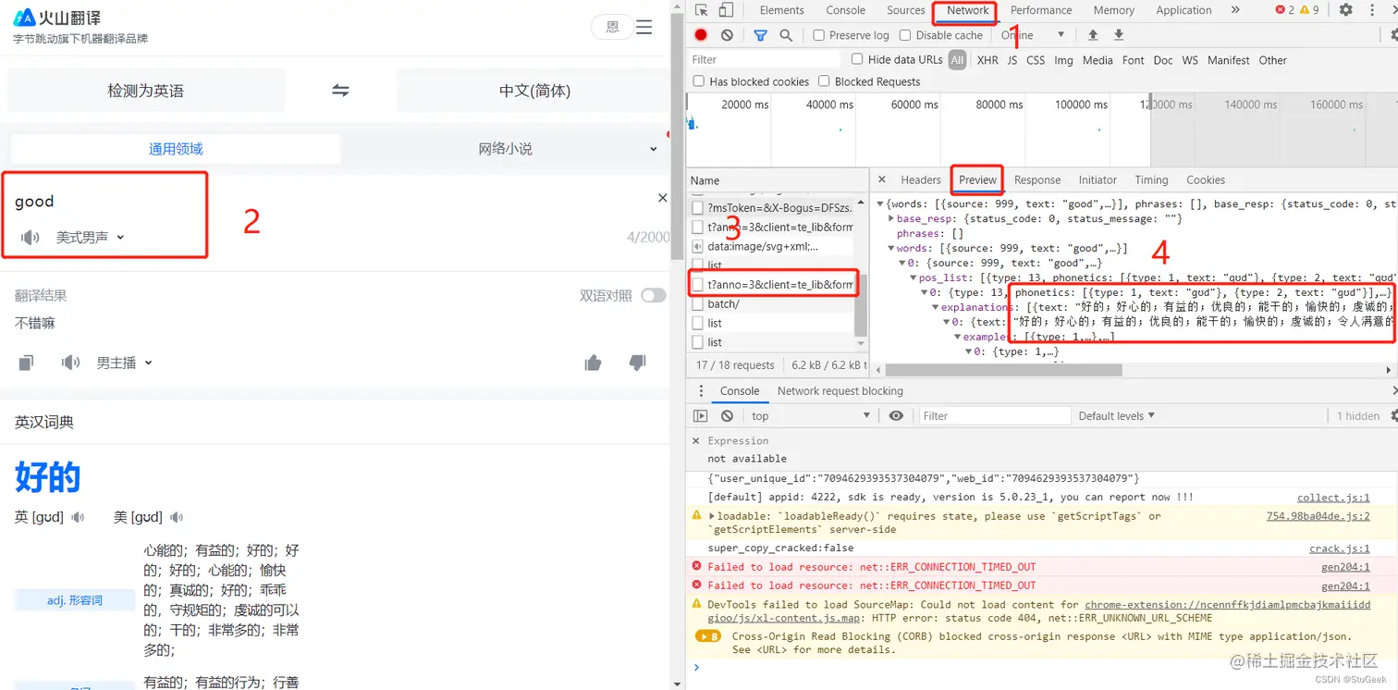Screen dimensions: 1398x690
Task: Open the 754.98ba04de.js:2 source link
Action: click(x=1318, y=516)
